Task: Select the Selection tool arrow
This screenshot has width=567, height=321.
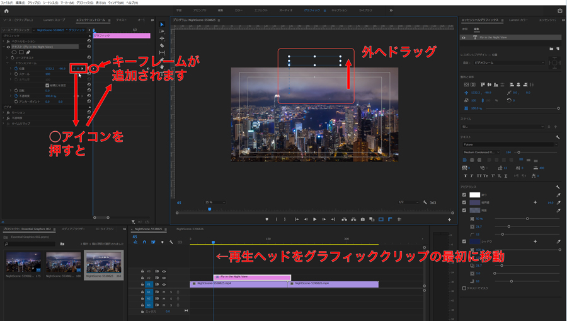Action: (x=162, y=25)
